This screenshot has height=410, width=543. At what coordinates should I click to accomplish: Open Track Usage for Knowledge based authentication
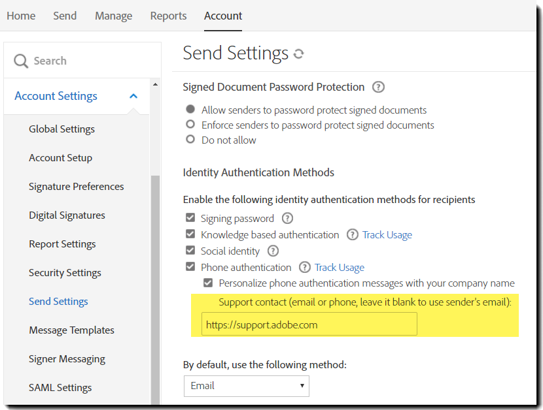click(x=387, y=235)
